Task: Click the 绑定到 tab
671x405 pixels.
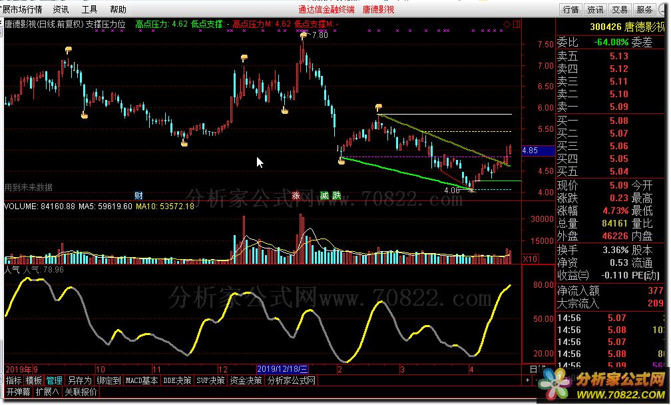Action: 109,380
